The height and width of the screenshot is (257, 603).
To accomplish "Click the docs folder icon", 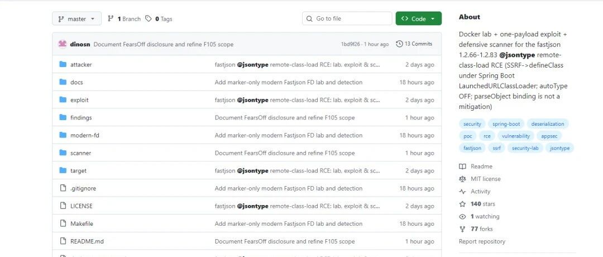I will click(x=63, y=82).
